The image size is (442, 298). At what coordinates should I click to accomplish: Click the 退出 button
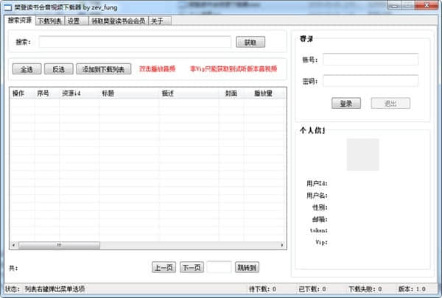(390, 103)
